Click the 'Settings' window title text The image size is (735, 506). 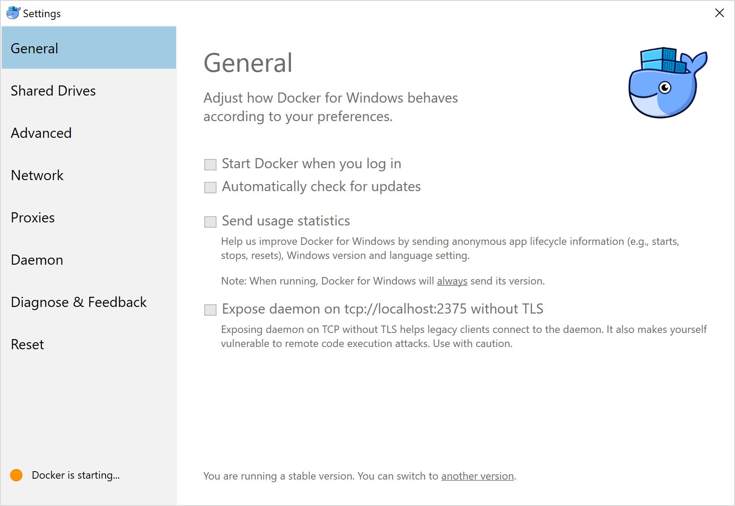[x=42, y=14]
